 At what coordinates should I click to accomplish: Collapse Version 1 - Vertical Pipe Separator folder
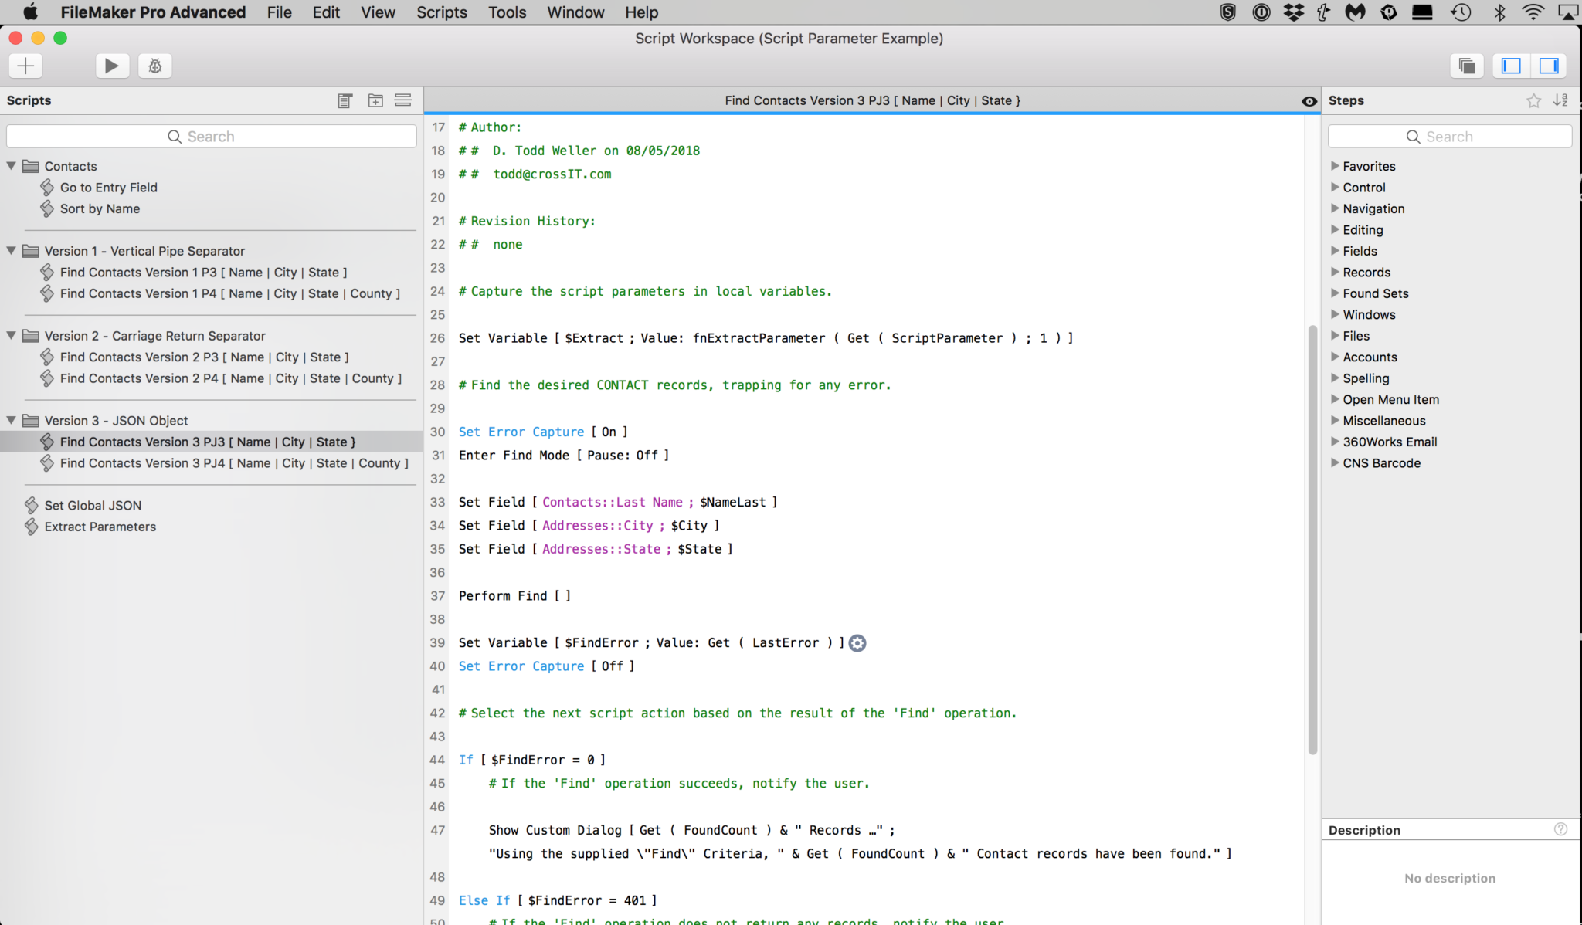click(12, 250)
